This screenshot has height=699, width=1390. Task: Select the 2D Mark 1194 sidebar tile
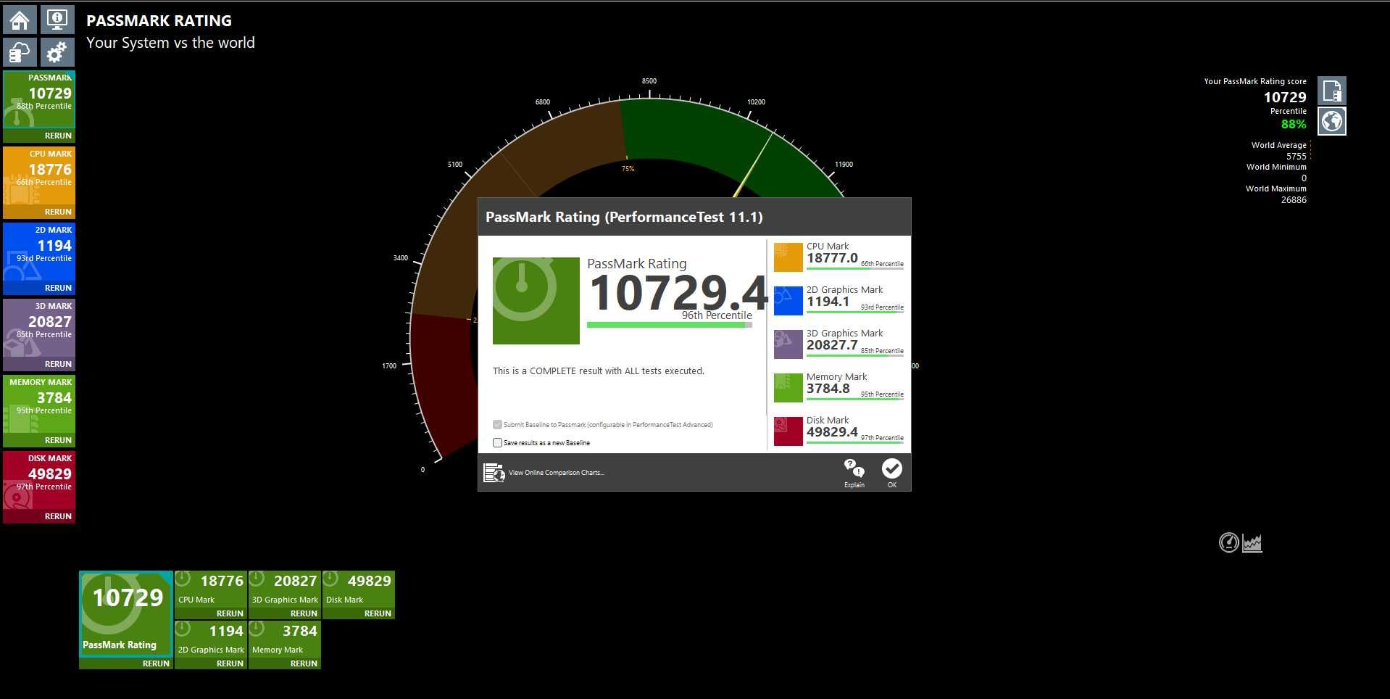coord(39,252)
